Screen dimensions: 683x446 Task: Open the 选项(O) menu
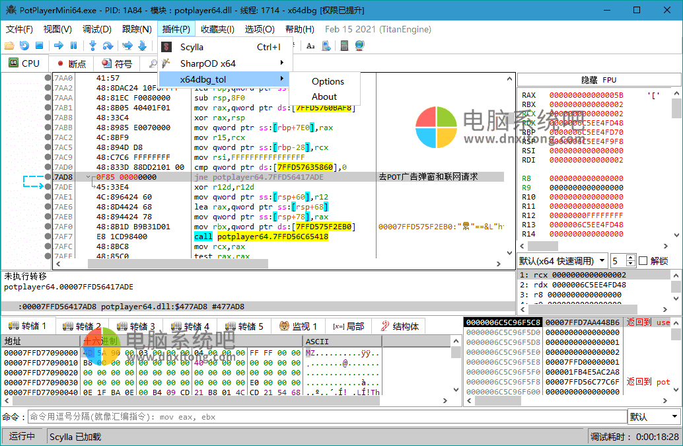pos(260,29)
